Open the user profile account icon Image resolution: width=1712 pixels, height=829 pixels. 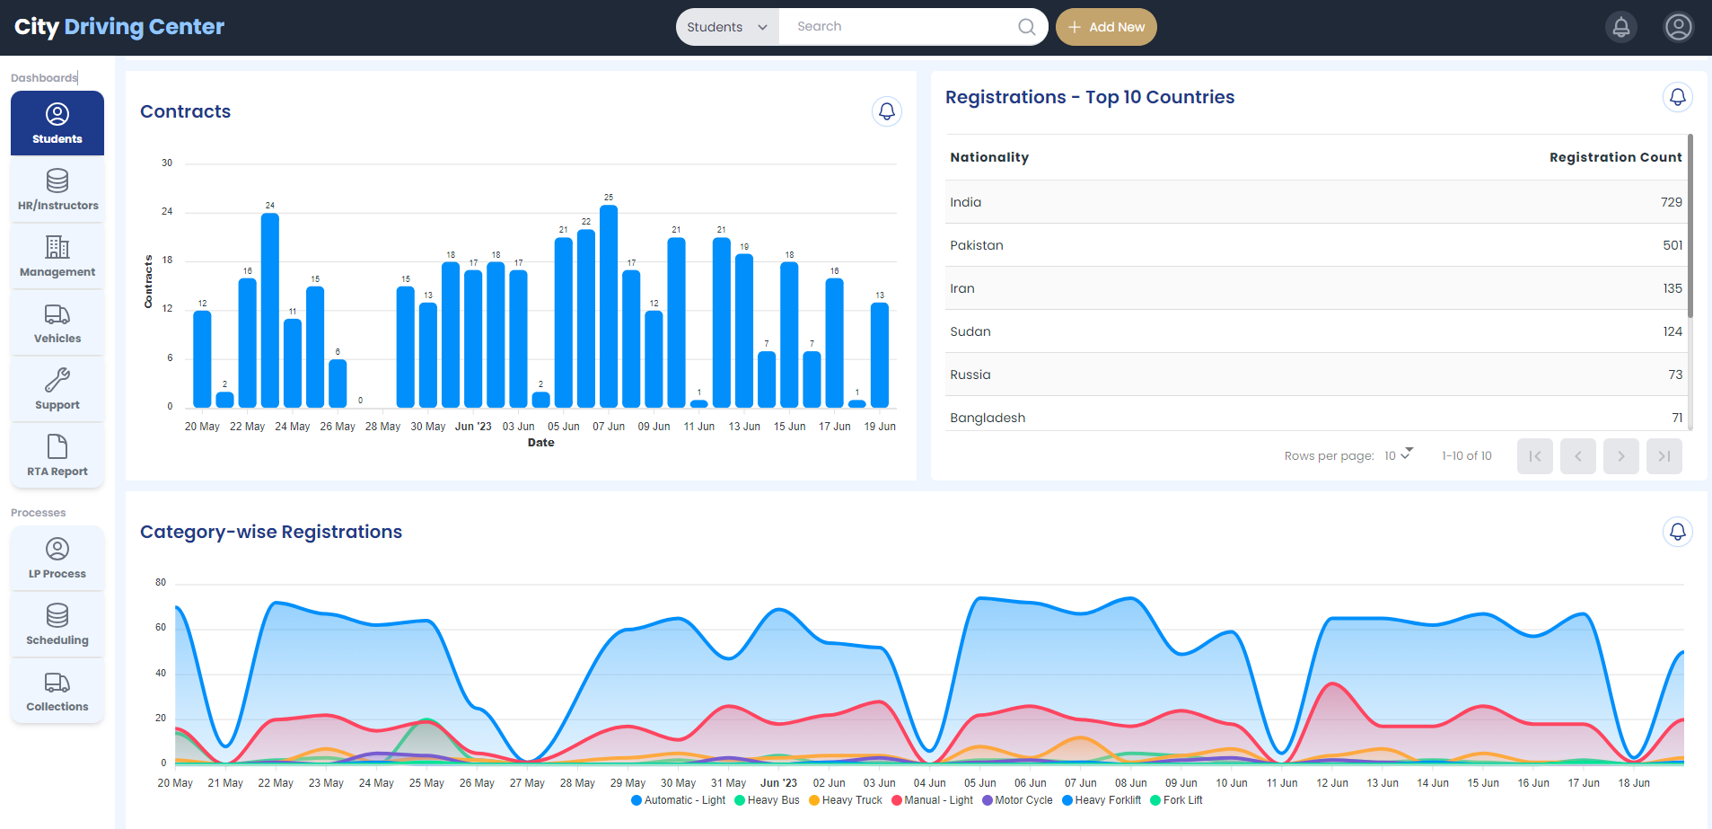tap(1678, 27)
